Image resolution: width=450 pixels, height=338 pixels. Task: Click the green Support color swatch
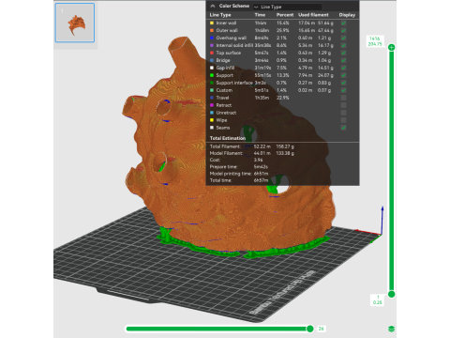tap(212, 75)
